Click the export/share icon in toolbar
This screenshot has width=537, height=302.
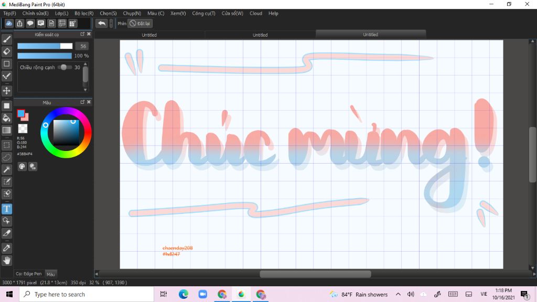[x=19, y=23]
